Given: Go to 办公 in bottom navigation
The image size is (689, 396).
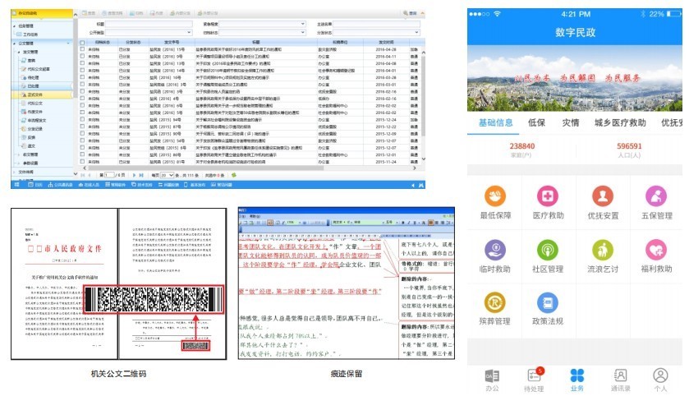Looking at the screenshot, I should (492, 380).
